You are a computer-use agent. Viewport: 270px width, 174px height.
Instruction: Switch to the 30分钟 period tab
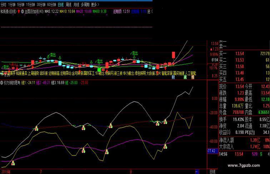tap(41, 5)
